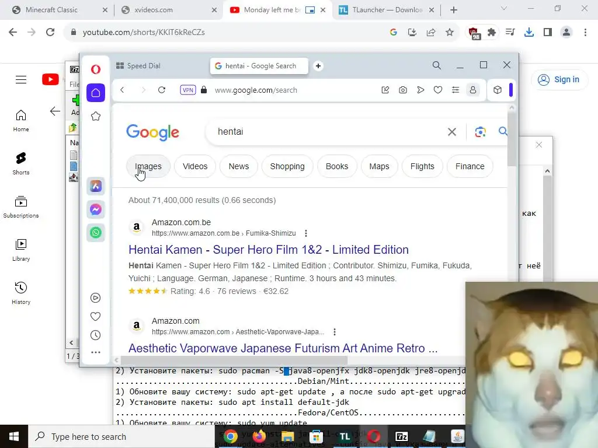Click the Google search input field
This screenshot has width=598, height=448.
328,132
